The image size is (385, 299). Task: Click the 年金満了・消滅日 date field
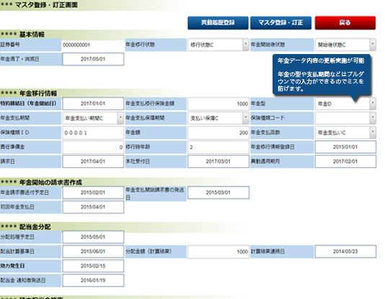(x=93, y=59)
